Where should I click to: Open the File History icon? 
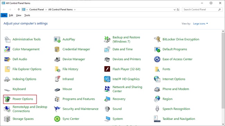click(57, 69)
